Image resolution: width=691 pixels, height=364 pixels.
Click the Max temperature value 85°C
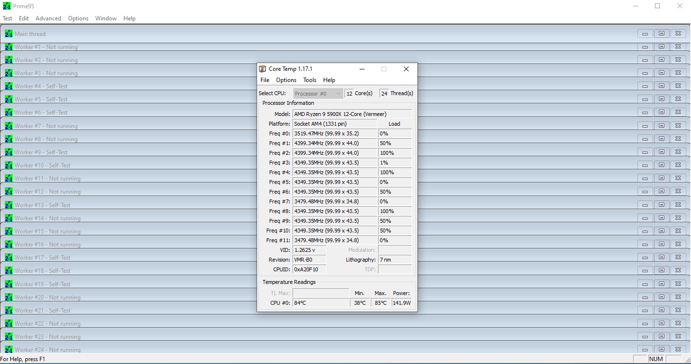pyautogui.click(x=380, y=303)
